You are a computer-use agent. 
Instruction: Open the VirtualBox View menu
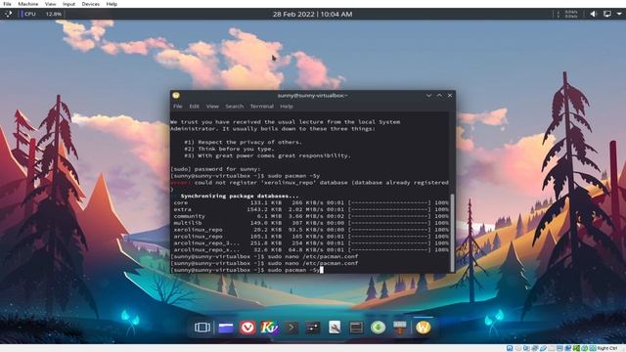(50, 4)
